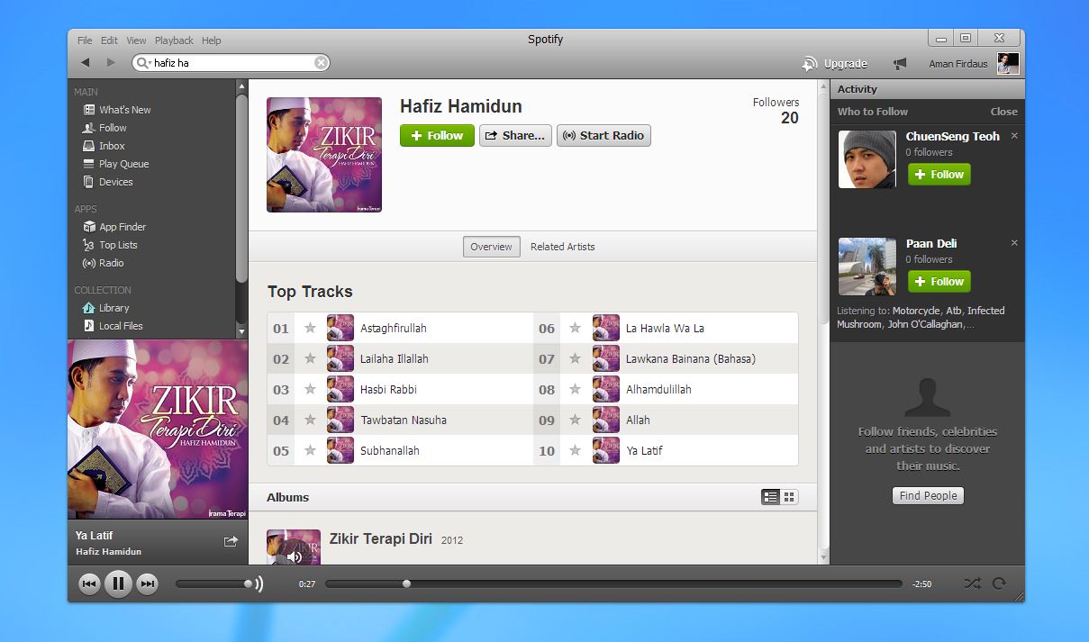Open the Aman Firdaus profile picture

click(x=1008, y=63)
